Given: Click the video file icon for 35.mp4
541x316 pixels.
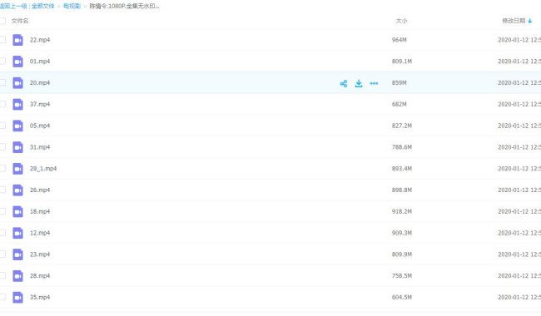Looking at the screenshot, I should 17,297.
